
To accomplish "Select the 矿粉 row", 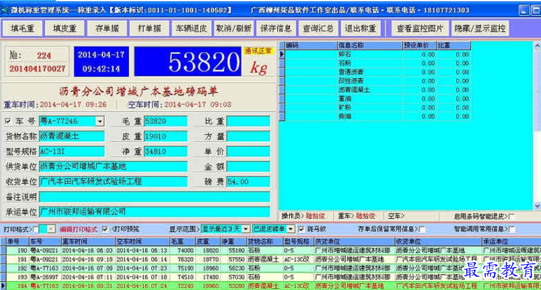I will (x=375, y=107).
